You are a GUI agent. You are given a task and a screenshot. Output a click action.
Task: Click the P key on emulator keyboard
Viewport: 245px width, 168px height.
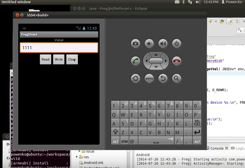pyautogui.click(x=197, y=114)
